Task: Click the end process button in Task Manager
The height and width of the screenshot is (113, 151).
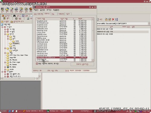Action: tap(82, 64)
